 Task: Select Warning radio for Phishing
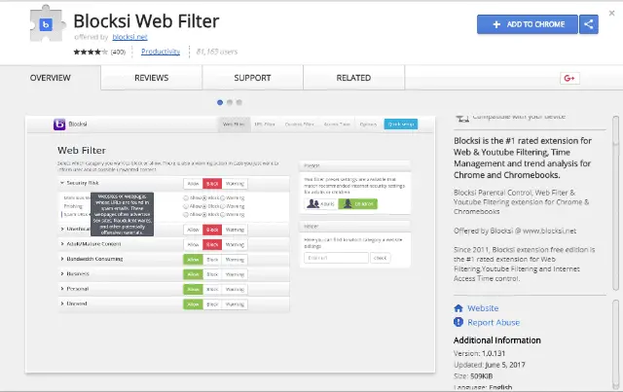tap(223, 206)
